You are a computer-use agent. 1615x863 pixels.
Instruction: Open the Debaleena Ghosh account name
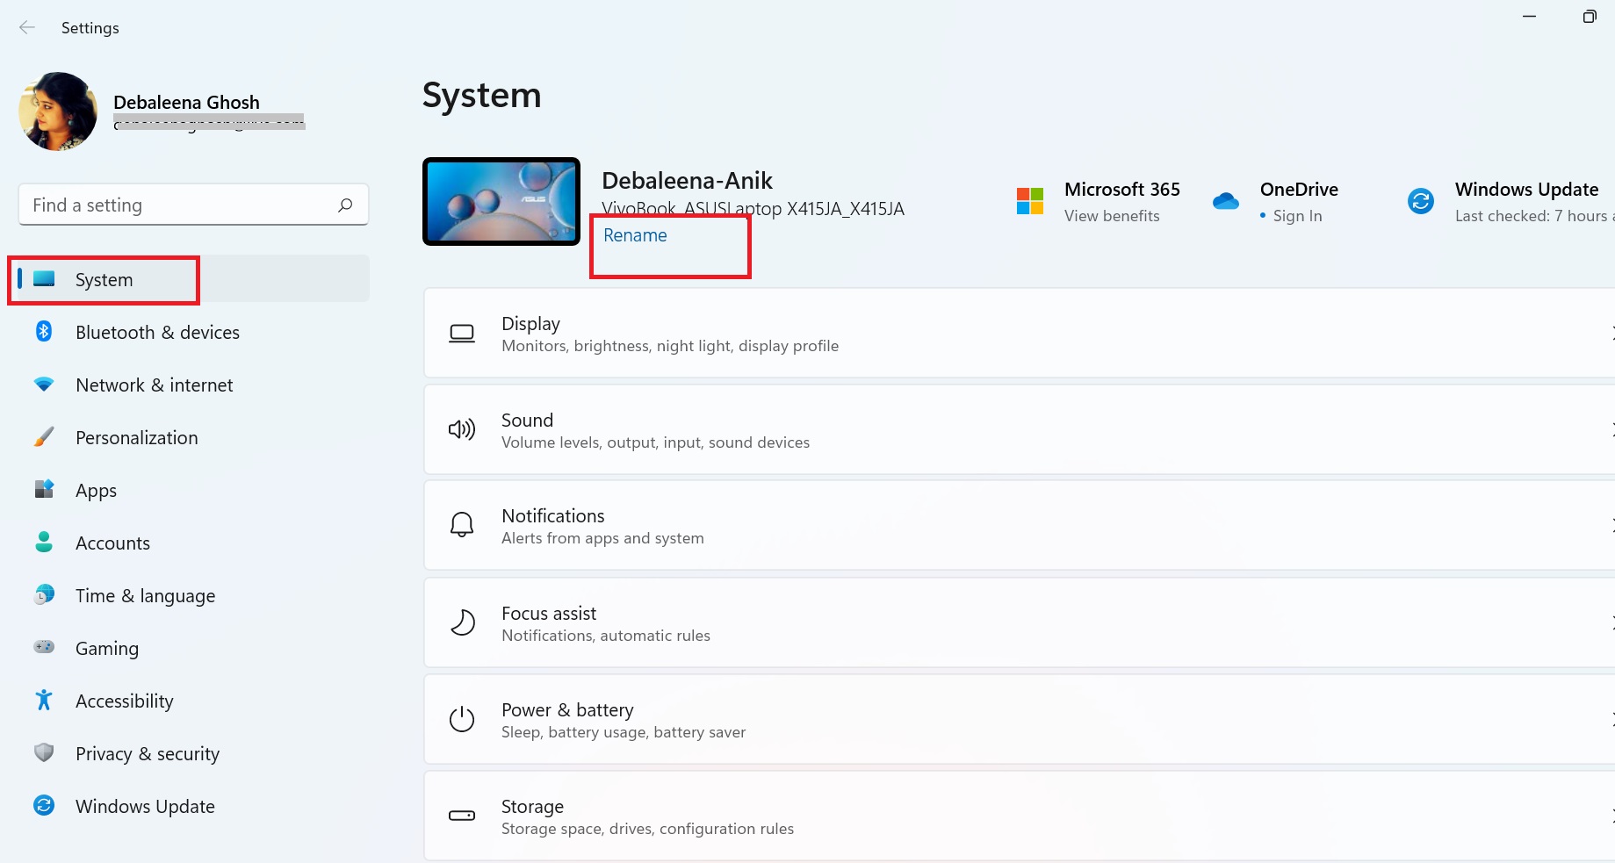(186, 102)
